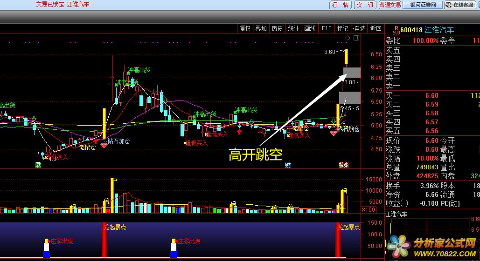
Task: Click the 总量 749043 value
Action: [x=427, y=167]
